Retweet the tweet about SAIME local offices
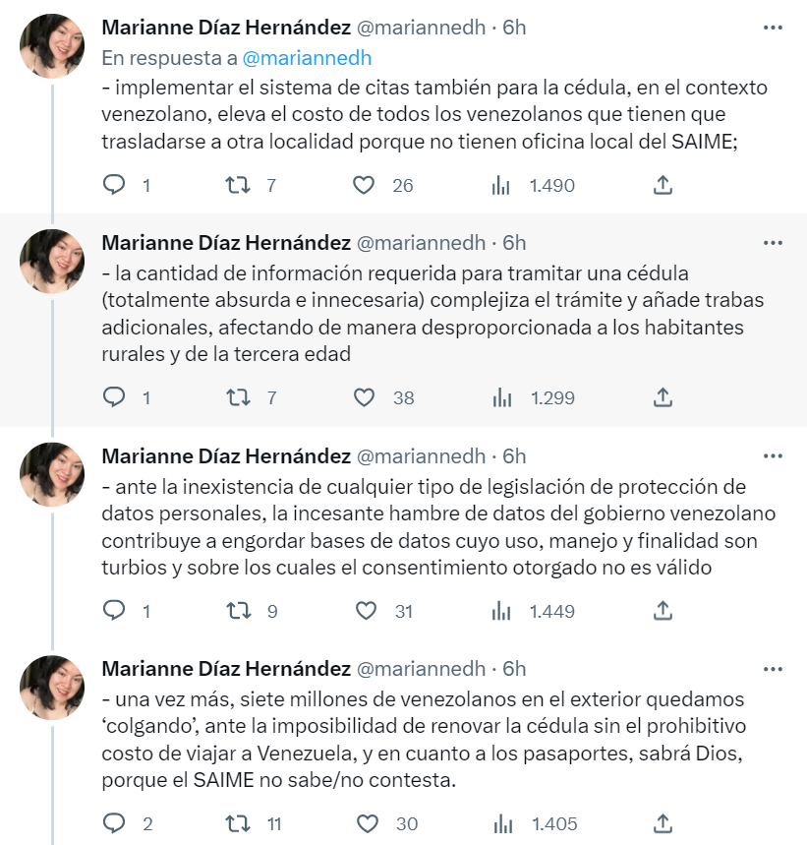Viewport: 807px width, 845px height. [x=238, y=185]
